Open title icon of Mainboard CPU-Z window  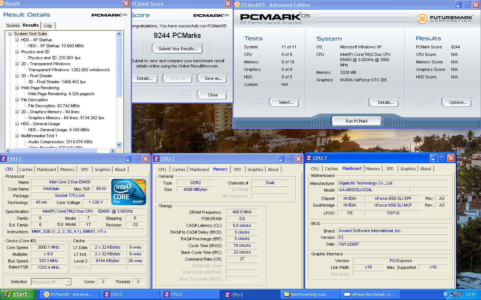309,158
